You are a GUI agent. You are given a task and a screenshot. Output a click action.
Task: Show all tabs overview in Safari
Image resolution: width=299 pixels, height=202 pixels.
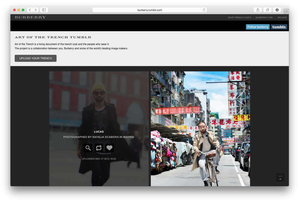pos(267,10)
